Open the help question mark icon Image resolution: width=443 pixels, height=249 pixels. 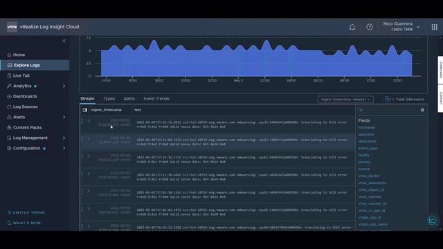370,27
